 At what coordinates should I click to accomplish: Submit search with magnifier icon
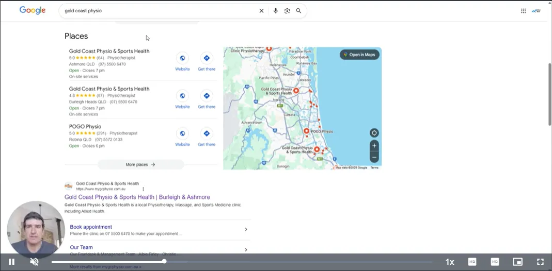298,11
